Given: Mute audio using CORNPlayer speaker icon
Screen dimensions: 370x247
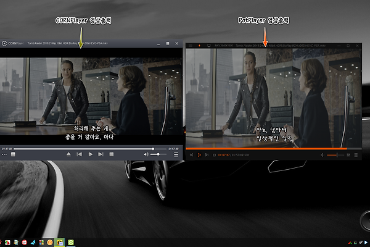Looking at the screenshot, I should coord(145,154).
